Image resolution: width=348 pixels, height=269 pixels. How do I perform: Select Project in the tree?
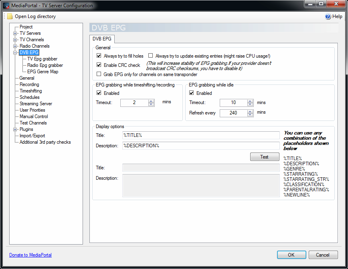pos(26,27)
